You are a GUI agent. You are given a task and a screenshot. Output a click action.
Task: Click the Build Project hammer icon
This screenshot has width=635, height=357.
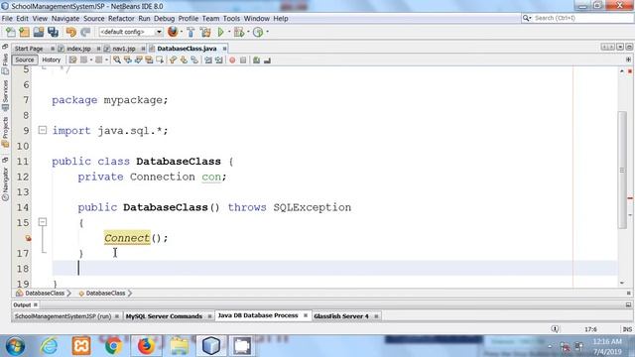(x=190, y=32)
